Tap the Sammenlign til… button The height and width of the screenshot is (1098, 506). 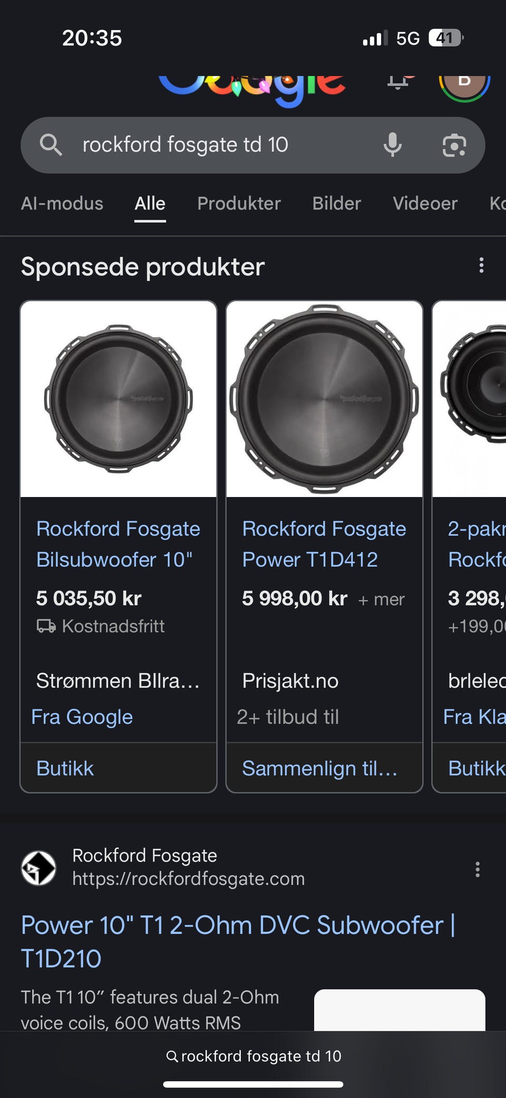(319, 768)
